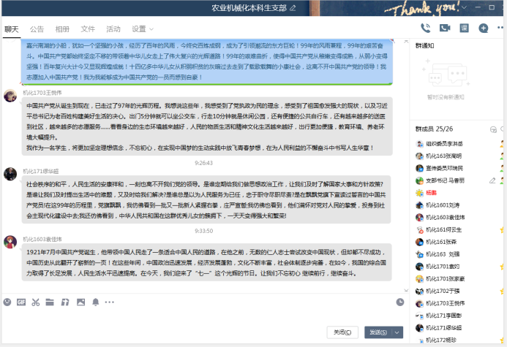
Task: Switch to the 公告 tab
Action: (x=37, y=29)
